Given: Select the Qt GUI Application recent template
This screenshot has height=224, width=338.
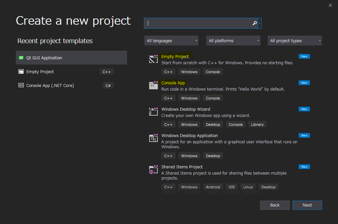Looking at the screenshot, I should (x=71, y=58).
